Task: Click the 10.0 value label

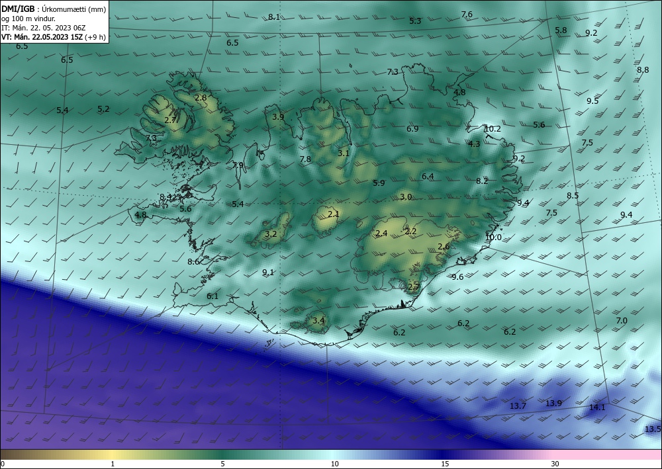Action: coord(494,237)
